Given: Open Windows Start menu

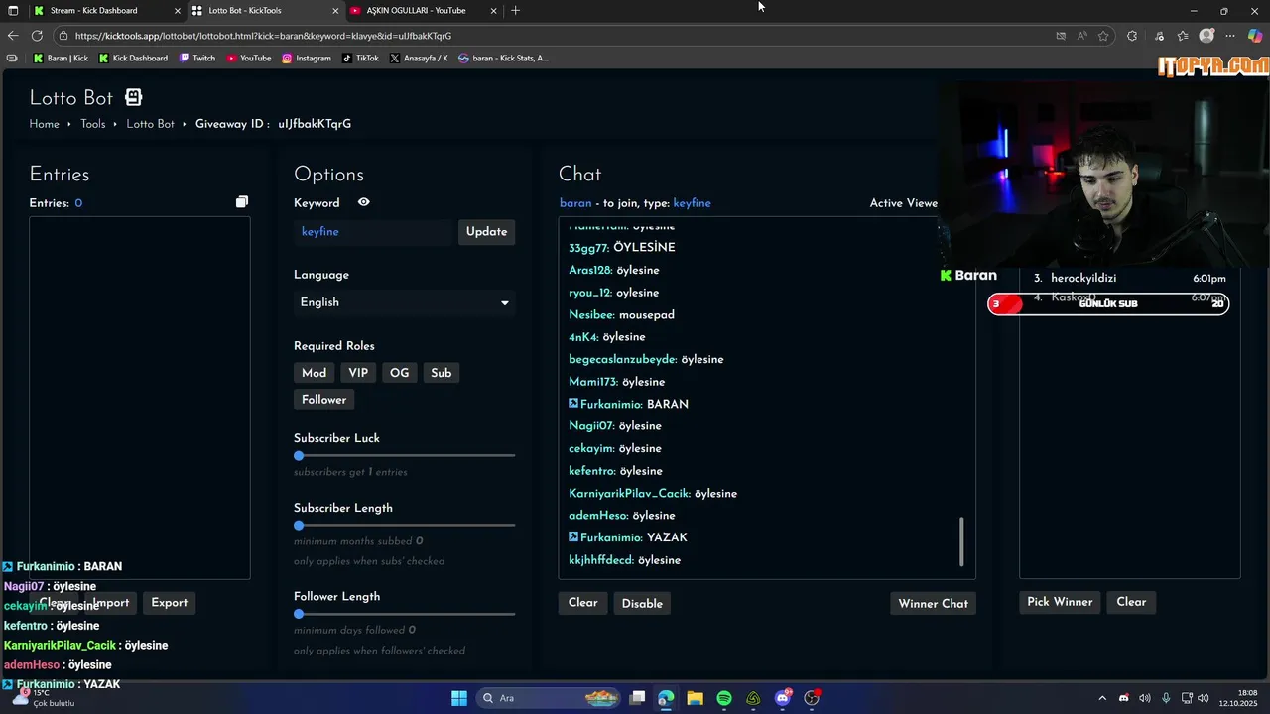Looking at the screenshot, I should [459, 698].
